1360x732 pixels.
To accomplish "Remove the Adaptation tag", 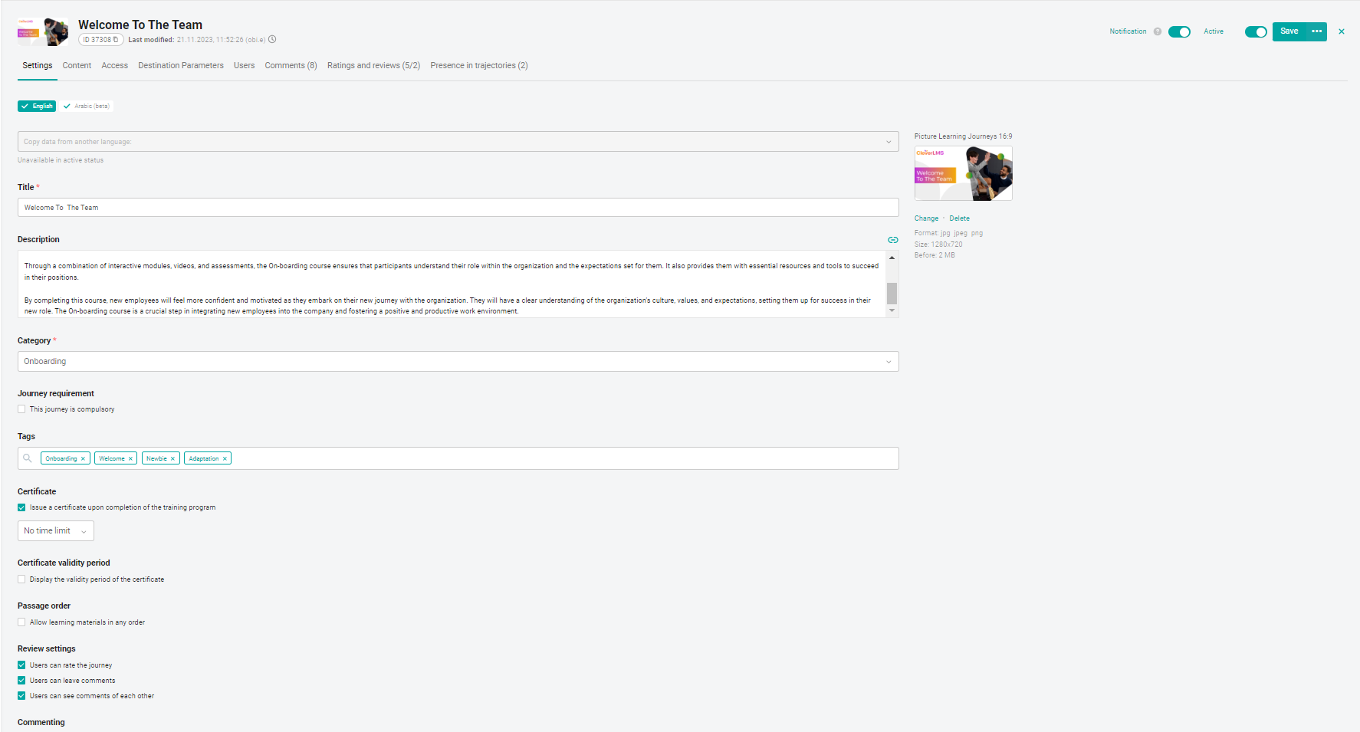I will (225, 458).
